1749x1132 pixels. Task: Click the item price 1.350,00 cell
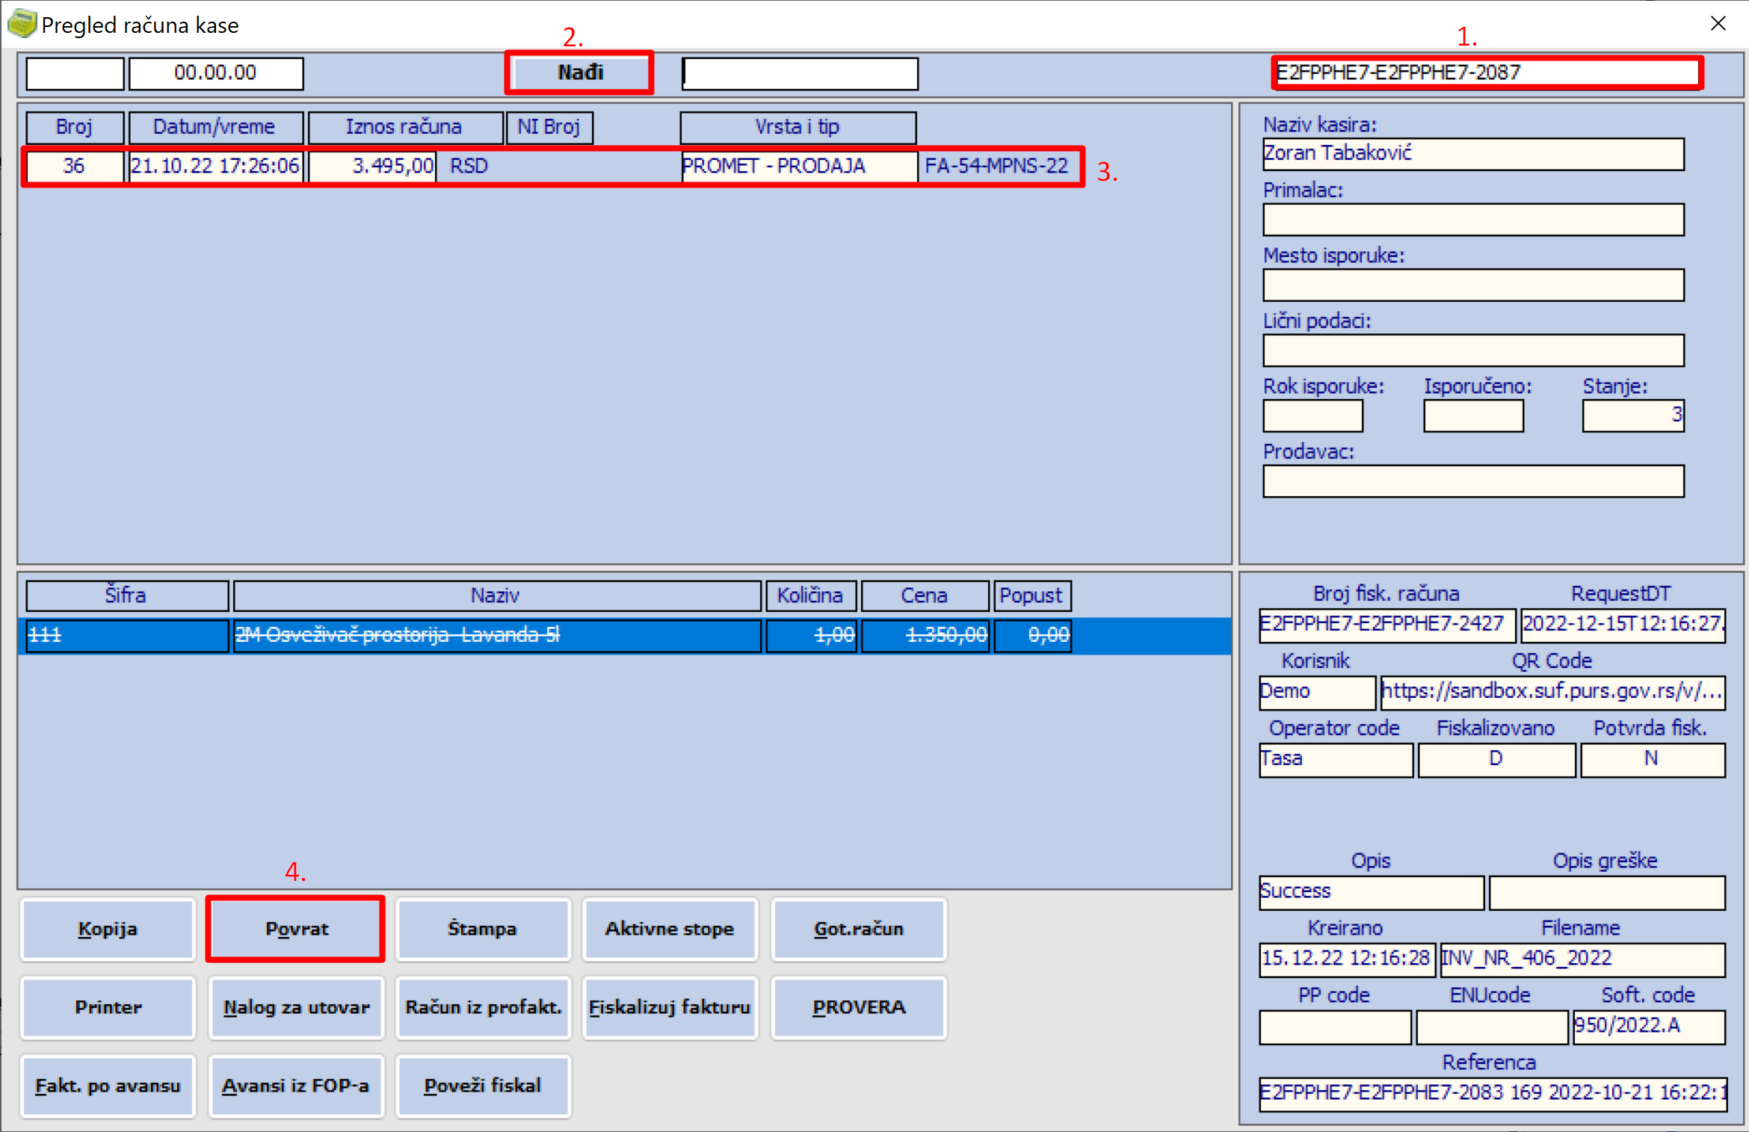coord(925,636)
